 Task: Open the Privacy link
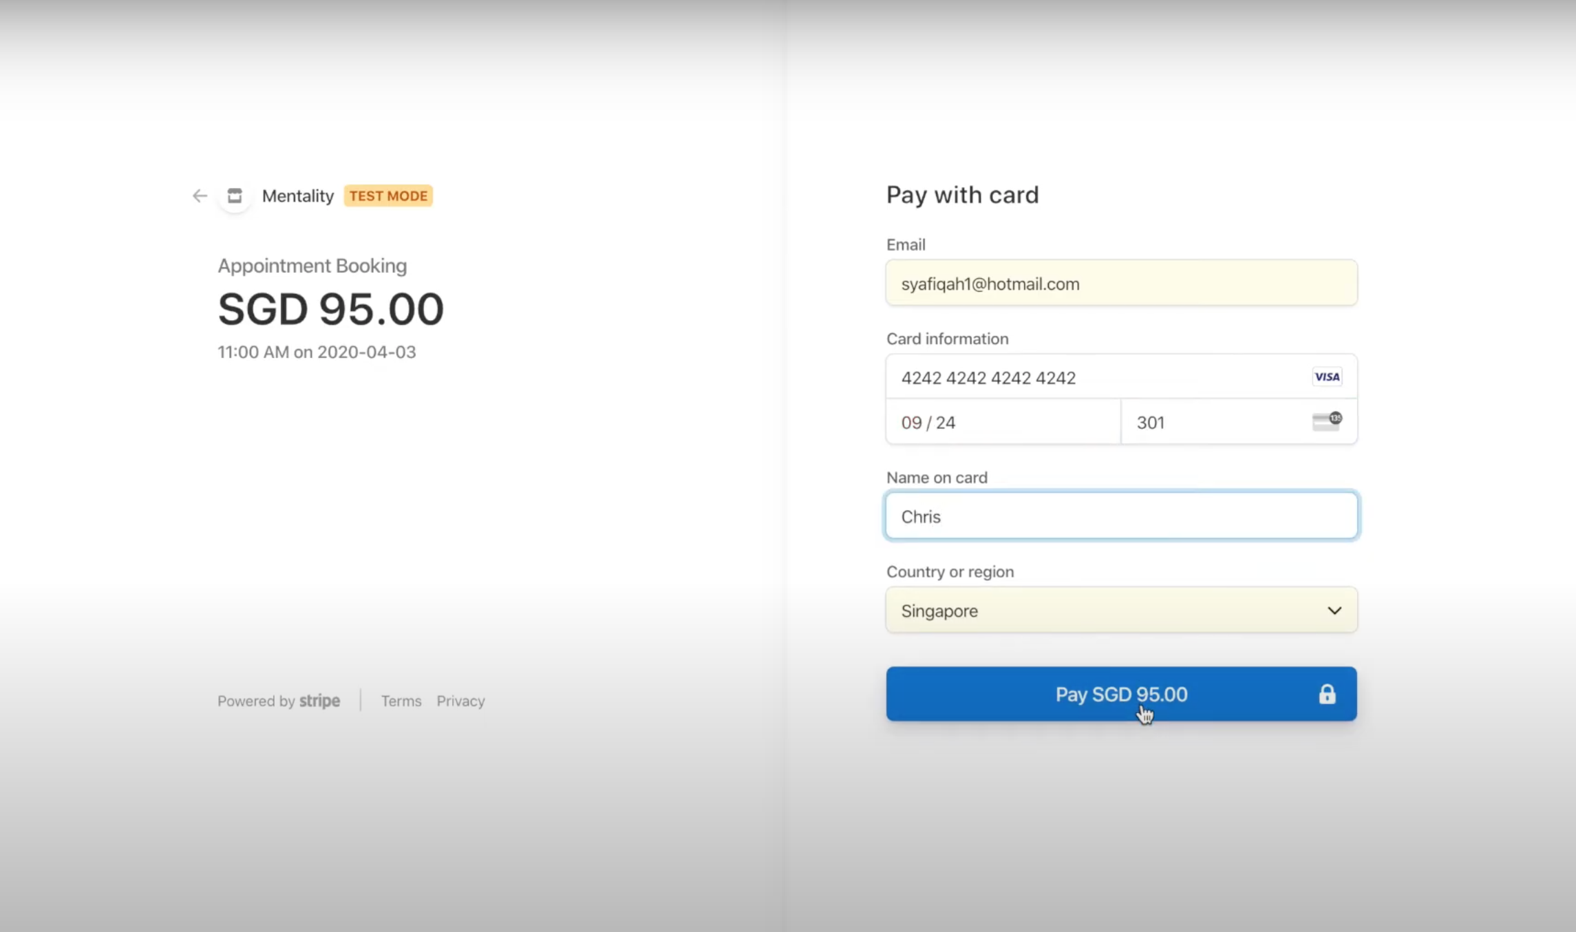[x=460, y=701]
